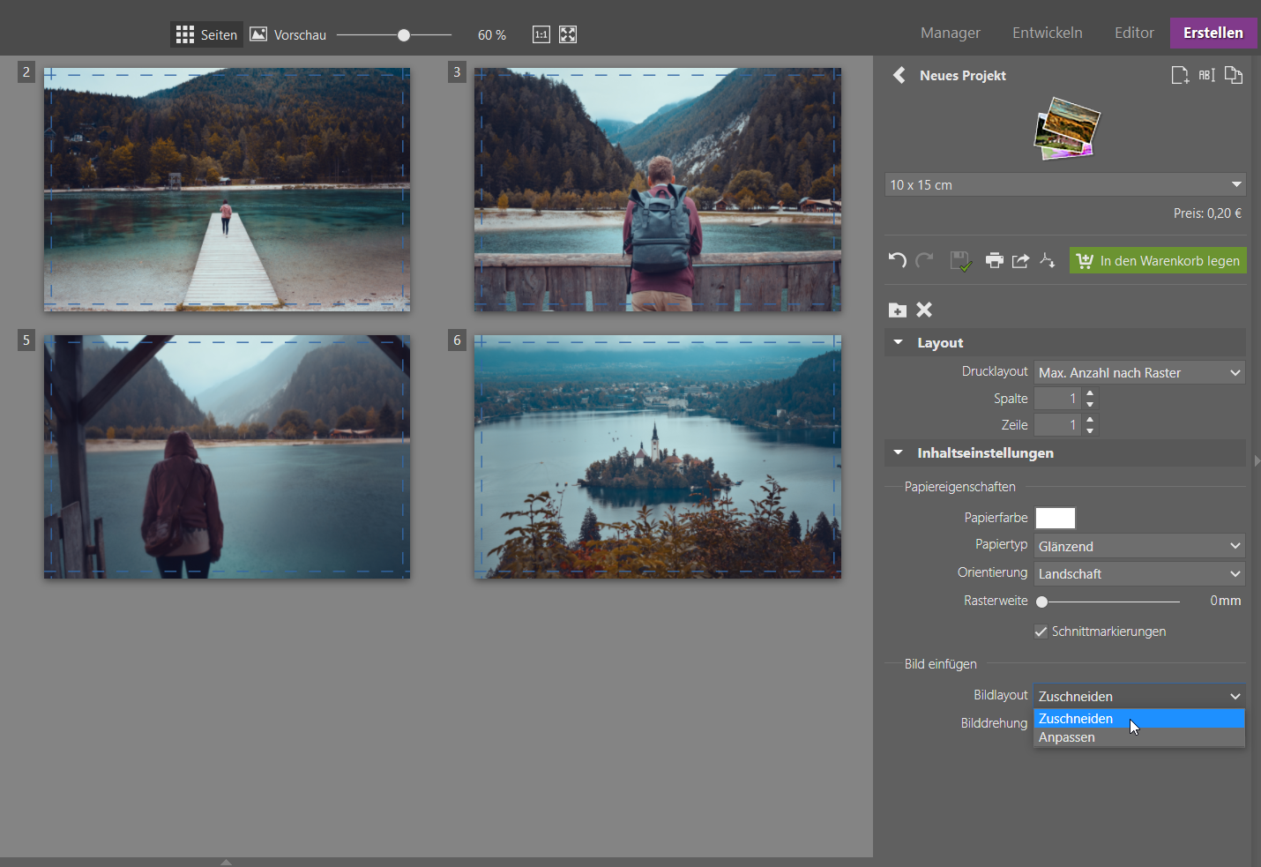Collapse the Layout section
The image size is (1261, 867).
tap(899, 342)
